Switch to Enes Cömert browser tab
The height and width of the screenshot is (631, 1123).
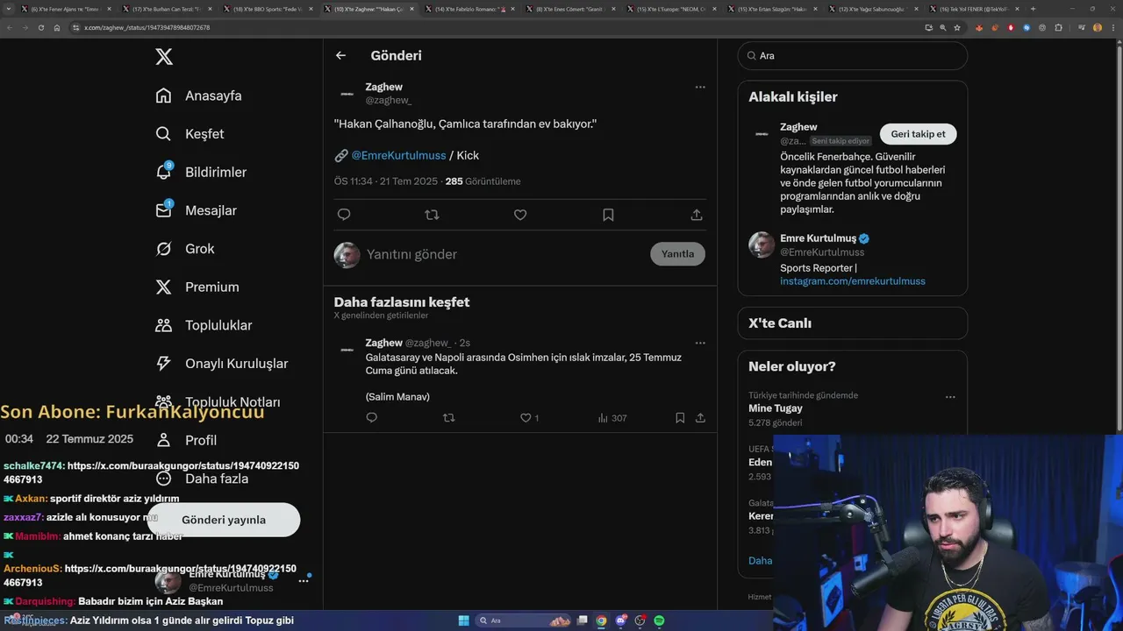[570, 9]
